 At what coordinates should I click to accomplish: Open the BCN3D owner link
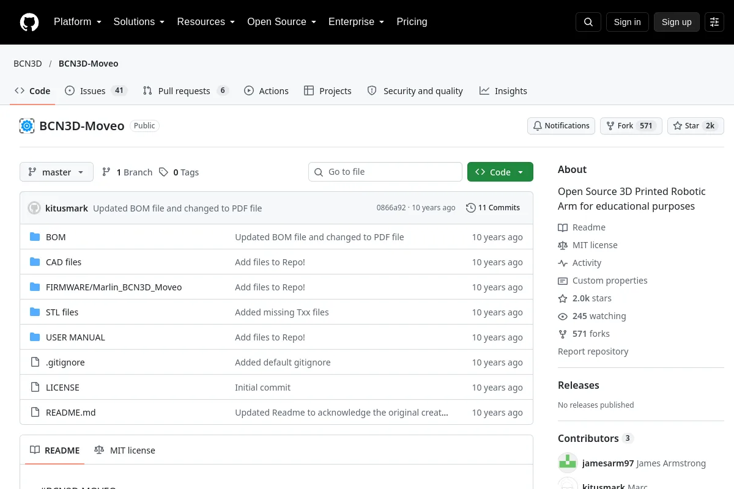[28, 64]
